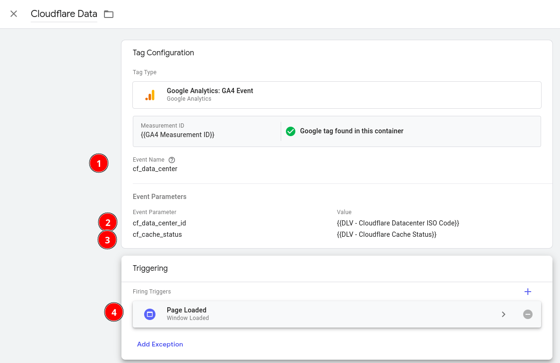Click the Page Loaded trigger circle icon
The width and height of the screenshot is (560, 363).
pos(149,314)
